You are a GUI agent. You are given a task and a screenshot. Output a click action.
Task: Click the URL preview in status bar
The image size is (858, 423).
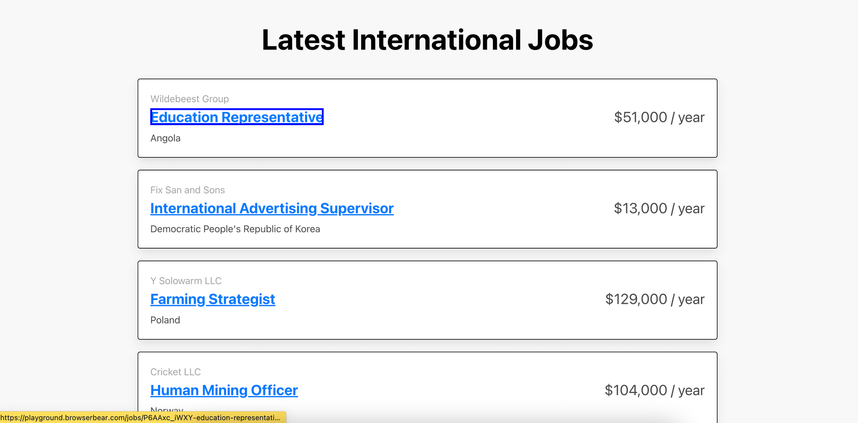coord(140,417)
